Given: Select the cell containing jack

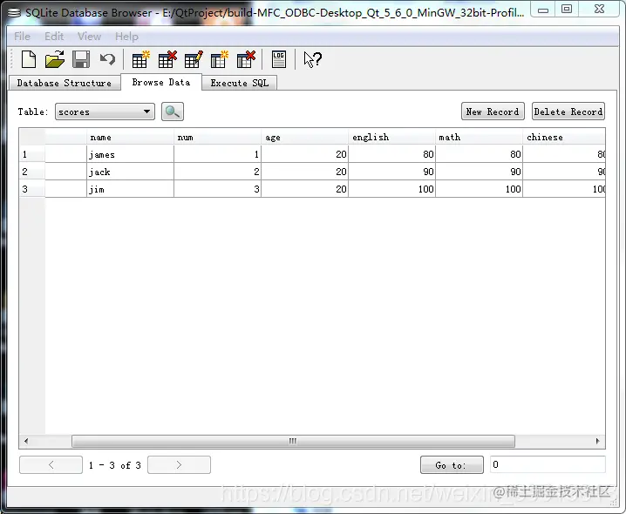Looking at the screenshot, I should 130,172.
